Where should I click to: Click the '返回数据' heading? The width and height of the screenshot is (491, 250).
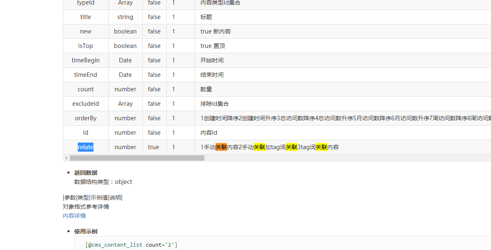tap(86, 173)
